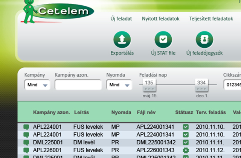Click the Exportálás upload icon
Screen dimensions: 241x158
click(122, 39)
